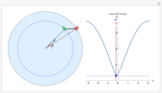The width and height of the screenshot is (162, 93).
Task: Click the green S locator crosshair
Action: pos(65,29)
